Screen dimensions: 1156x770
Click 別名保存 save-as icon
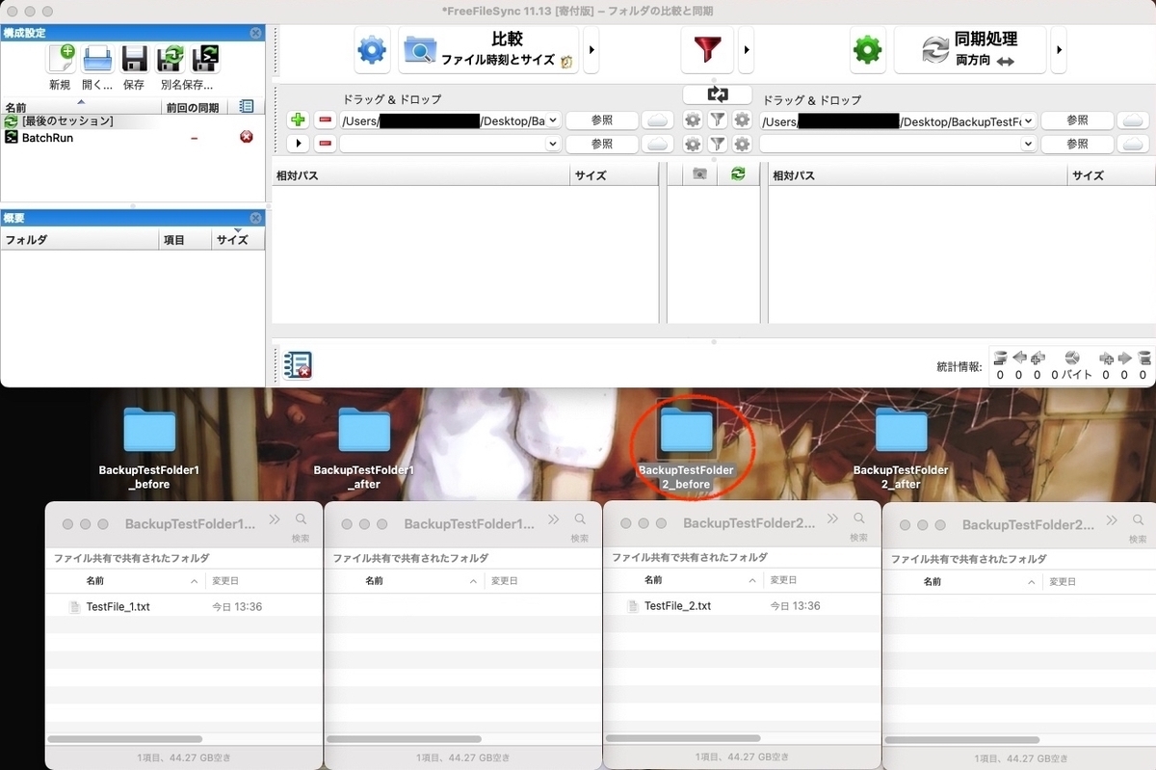pyautogui.click(x=171, y=59)
